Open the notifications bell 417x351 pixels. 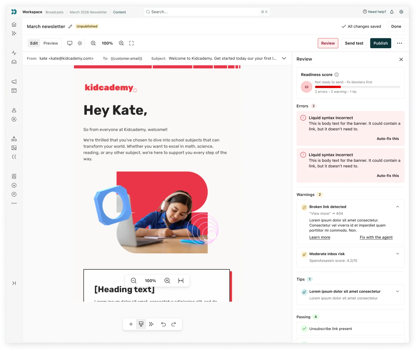coord(392,12)
